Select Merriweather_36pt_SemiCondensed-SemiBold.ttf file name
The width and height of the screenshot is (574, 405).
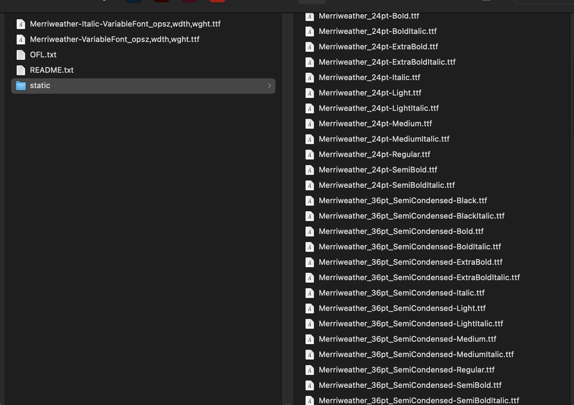411,385
